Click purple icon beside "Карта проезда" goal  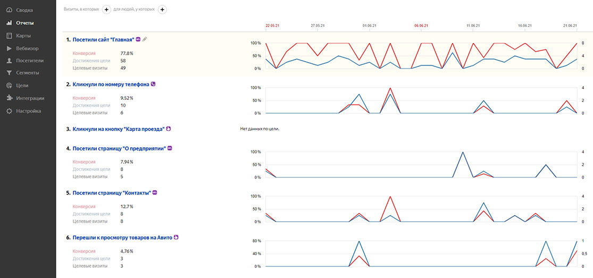168,129
